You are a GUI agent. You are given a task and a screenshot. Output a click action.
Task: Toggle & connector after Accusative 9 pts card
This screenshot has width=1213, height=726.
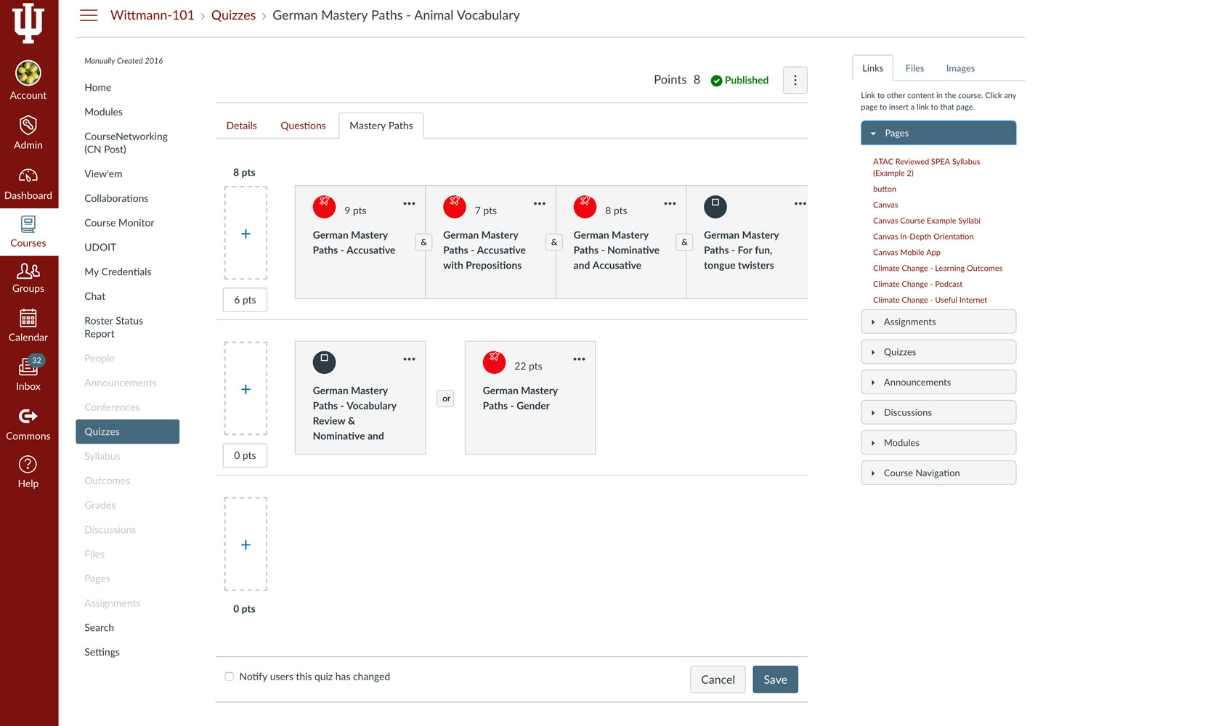(424, 242)
